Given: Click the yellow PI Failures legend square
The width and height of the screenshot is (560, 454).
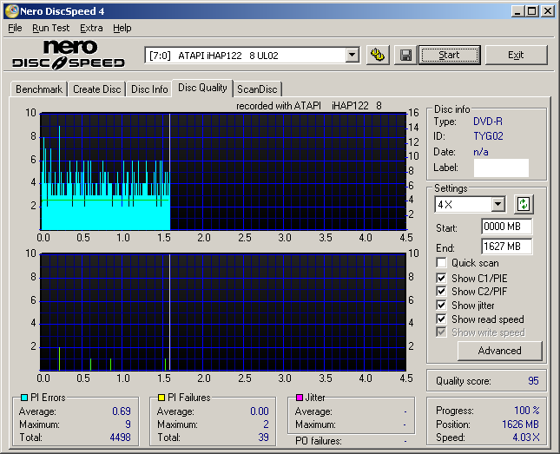Looking at the screenshot, I should click(x=161, y=398).
